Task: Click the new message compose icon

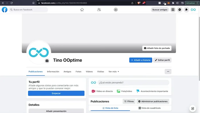Action: tap(193, 108)
